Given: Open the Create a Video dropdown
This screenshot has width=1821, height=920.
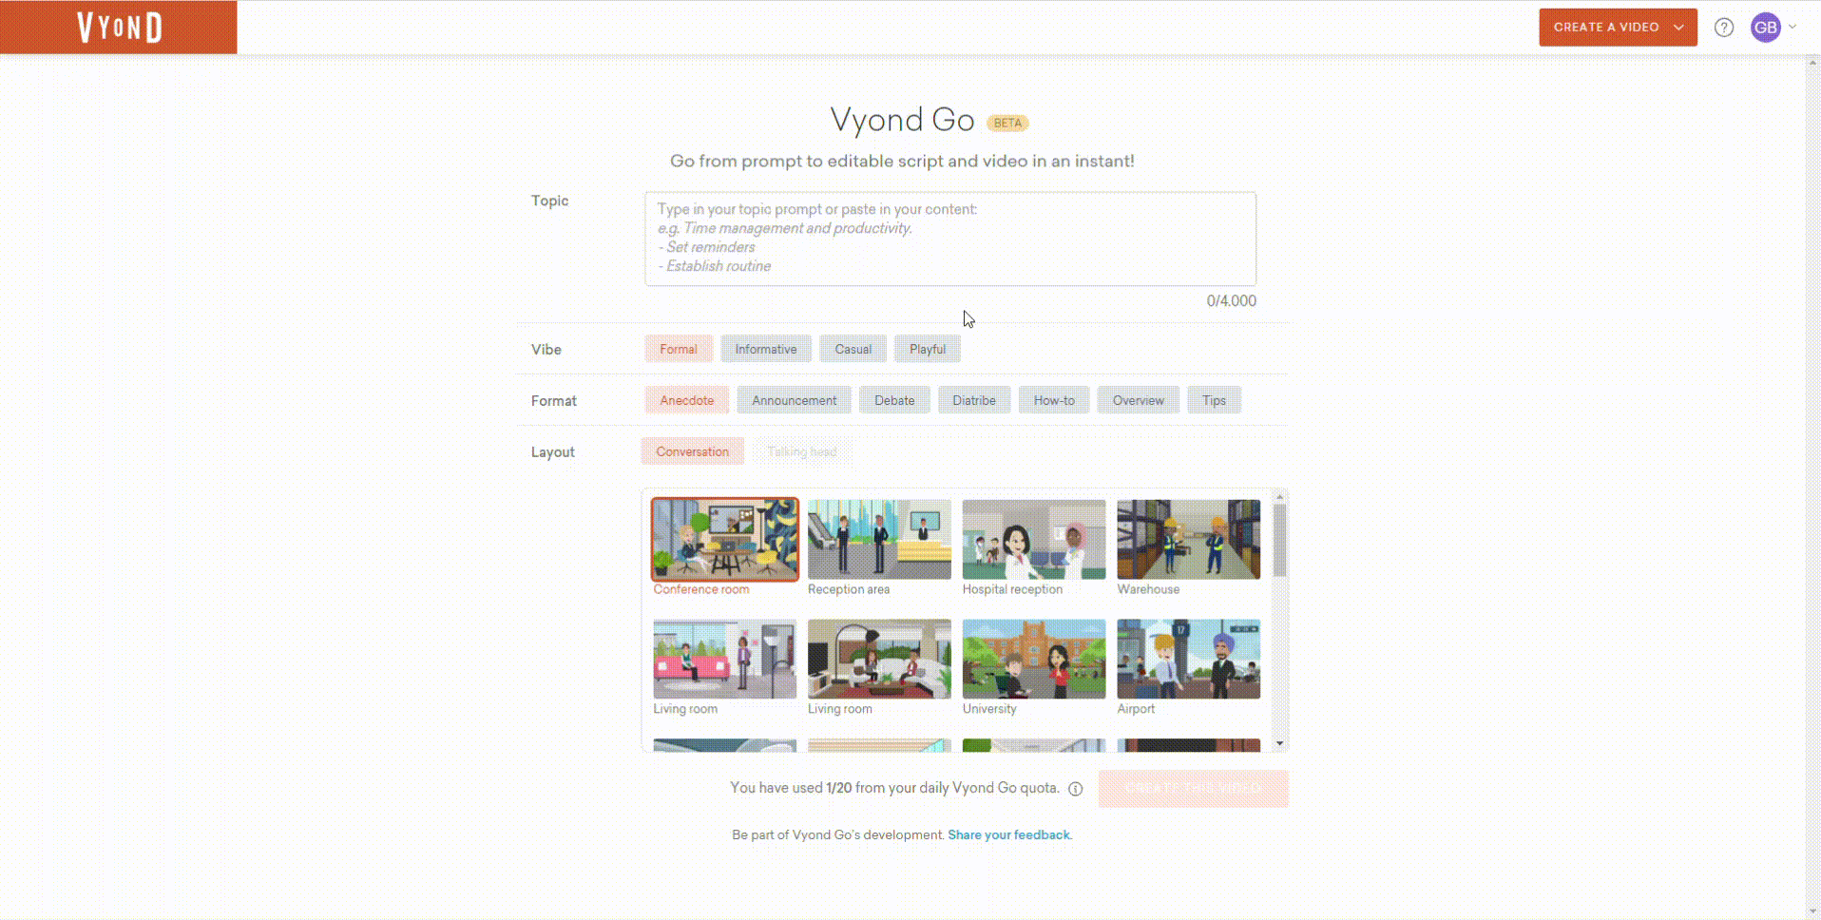Looking at the screenshot, I should (1618, 28).
